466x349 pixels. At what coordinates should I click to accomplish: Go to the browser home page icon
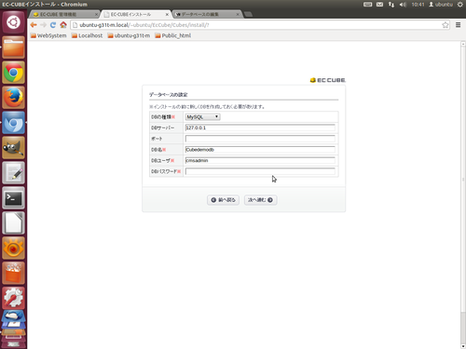pyautogui.click(x=63, y=25)
